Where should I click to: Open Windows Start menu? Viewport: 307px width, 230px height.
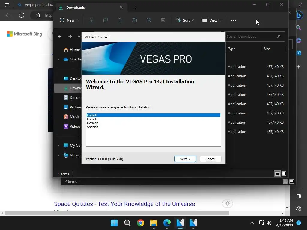tap(114, 223)
